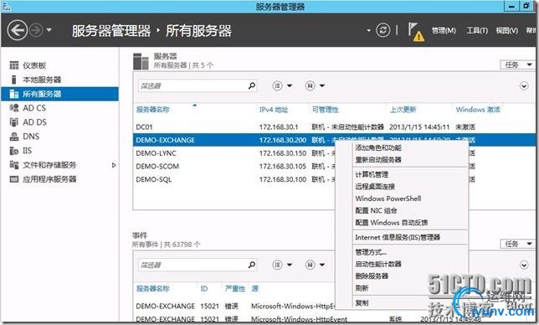Screen dimensions: 539x325
Task: Open 任务 dropdown in events section
Action: click(x=518, y=244)
